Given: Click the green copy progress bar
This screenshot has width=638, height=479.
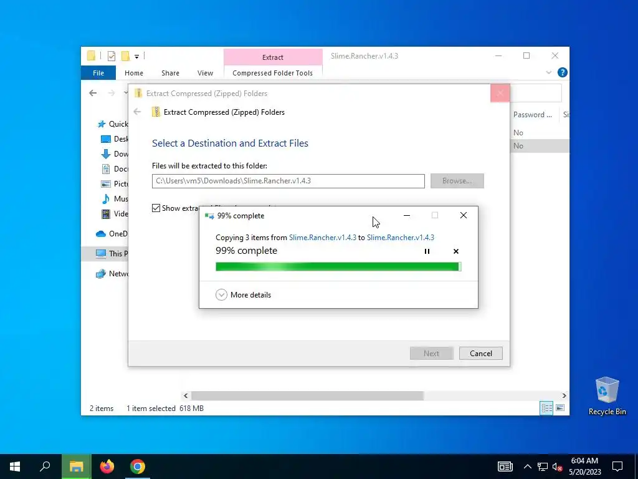Looking at the screenshot, I should pyautogui.click(x=338, y=267).
